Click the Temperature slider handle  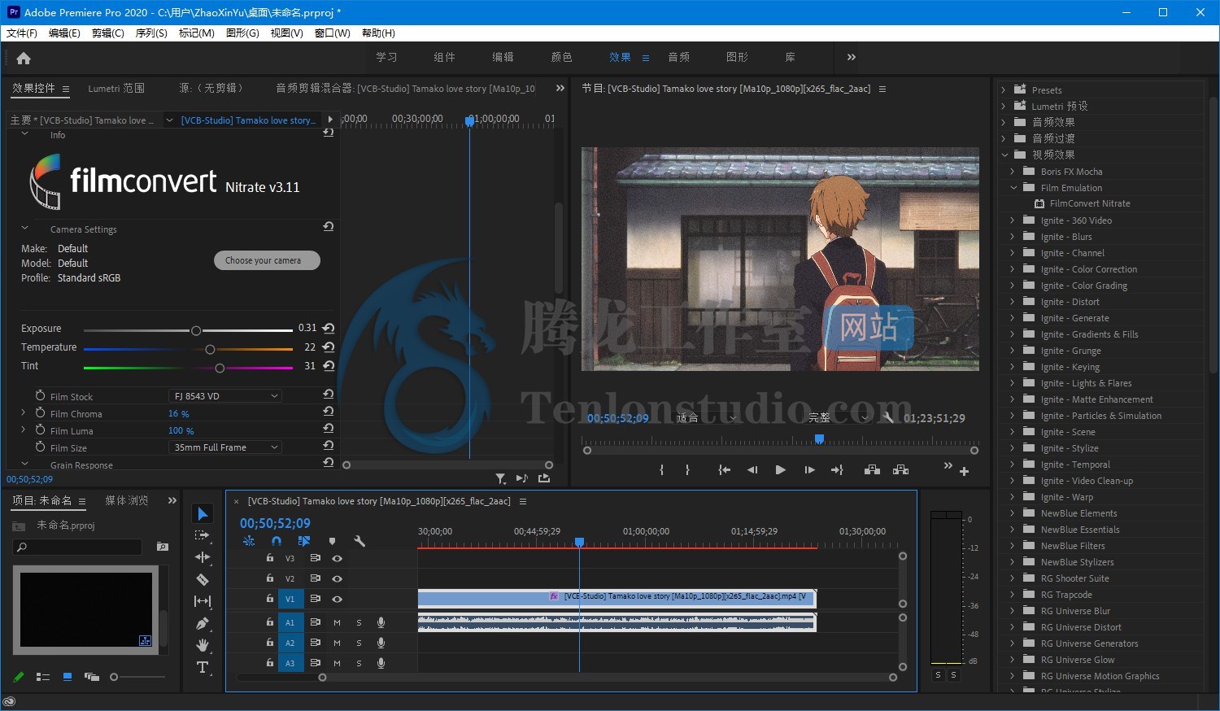pyautogui.click(x=210, y=349)
